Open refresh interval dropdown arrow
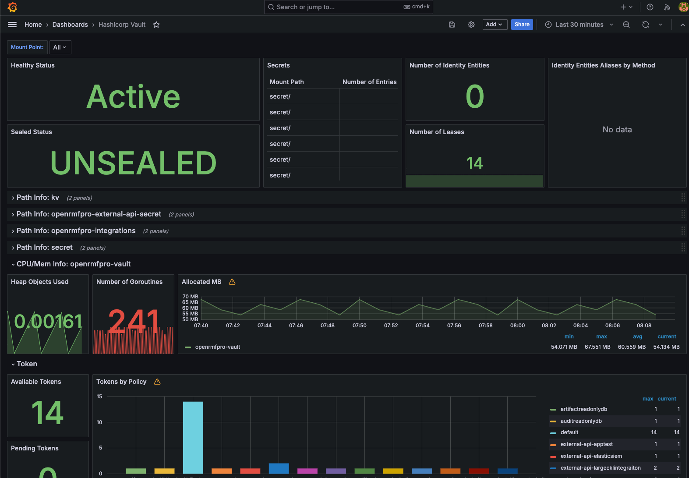The image size is (689, 478). [661, 25]
